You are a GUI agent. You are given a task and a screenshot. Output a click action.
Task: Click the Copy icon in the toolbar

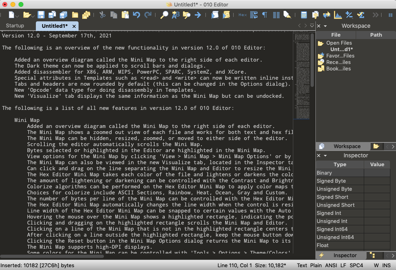[x=114, y=15]
